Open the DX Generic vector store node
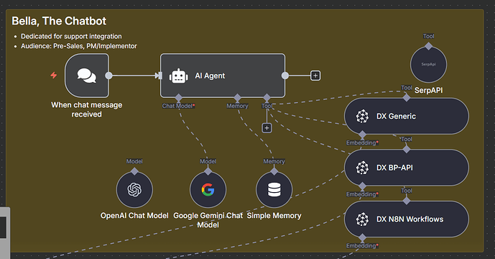The image size is (495, 259). click(x=407, y=116)
